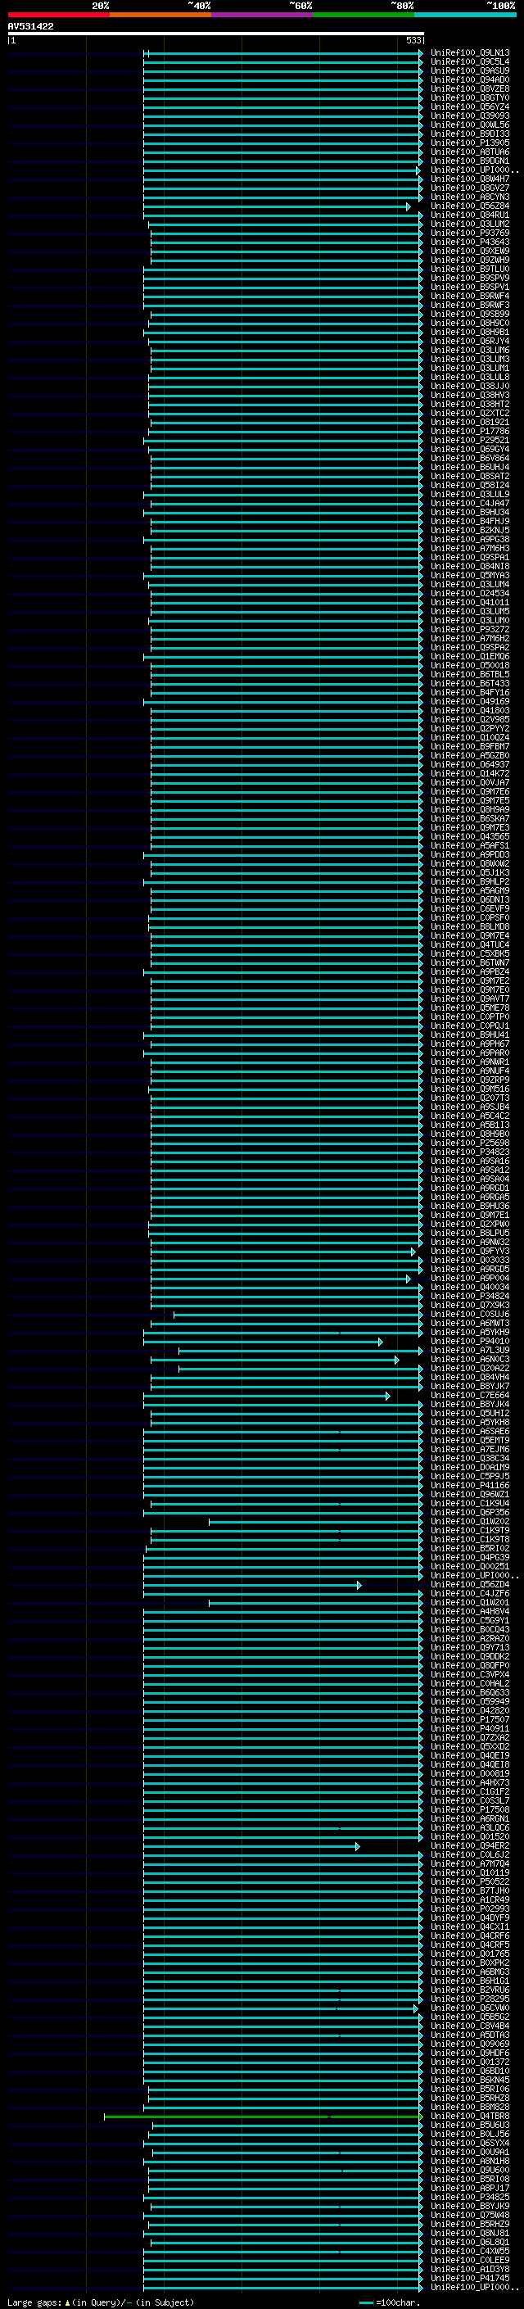Open hit UniRef100_Q43565
The image size is (524, 2309).
click(470, 836)
